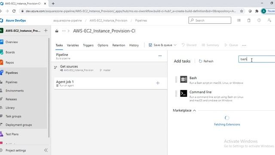The height and width of the screenshot is (155, 275).
Task: Open the marketplace bag icon in header
Action: (249, 20)
